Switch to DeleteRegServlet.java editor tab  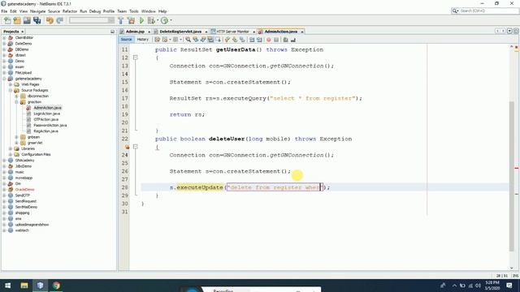[180, 32]
